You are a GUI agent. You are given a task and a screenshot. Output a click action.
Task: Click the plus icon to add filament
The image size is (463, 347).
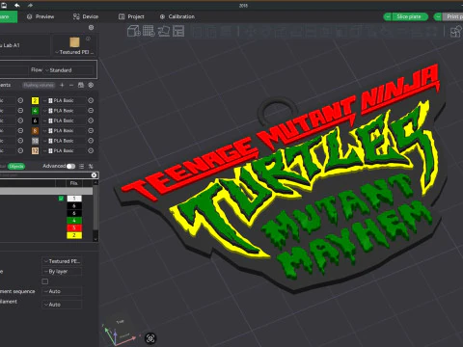pyautogui.click(x=62, y=85)
